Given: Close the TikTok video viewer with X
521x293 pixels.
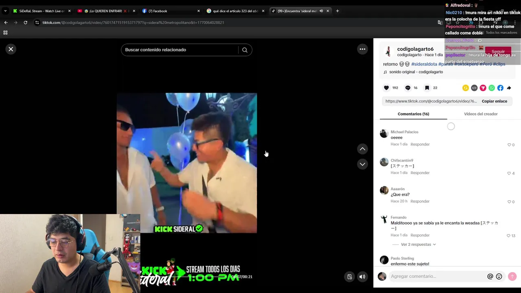Looking at the screenshot, I should [11, 49].
